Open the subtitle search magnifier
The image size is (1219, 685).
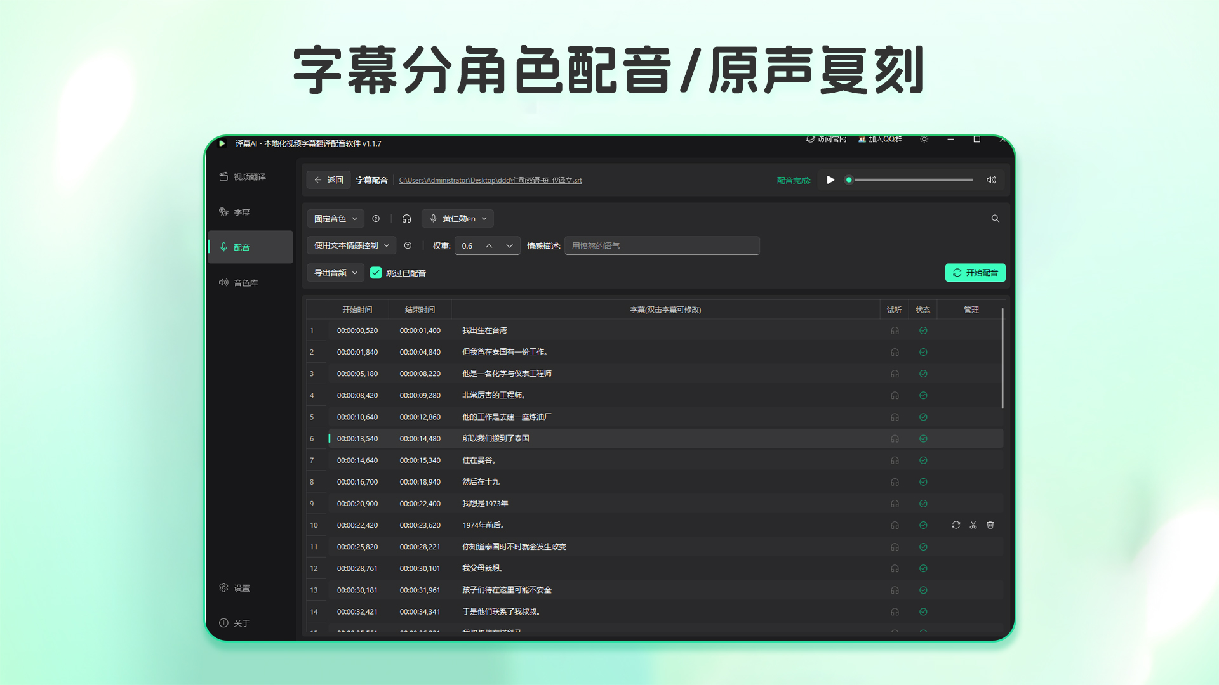point(995,219)
